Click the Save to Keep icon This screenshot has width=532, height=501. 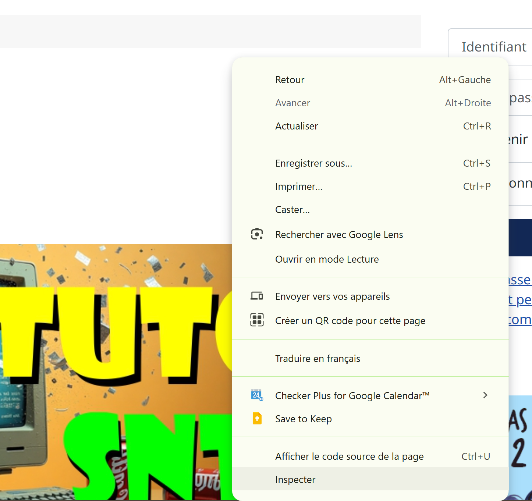point(257,419)
